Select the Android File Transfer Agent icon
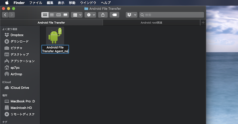Screen dimensions: 238x124 click(55, 36)
